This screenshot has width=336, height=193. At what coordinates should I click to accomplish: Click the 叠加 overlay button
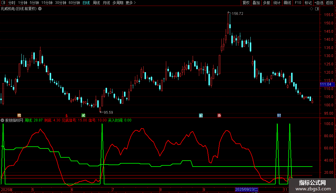tap(256, 3)
